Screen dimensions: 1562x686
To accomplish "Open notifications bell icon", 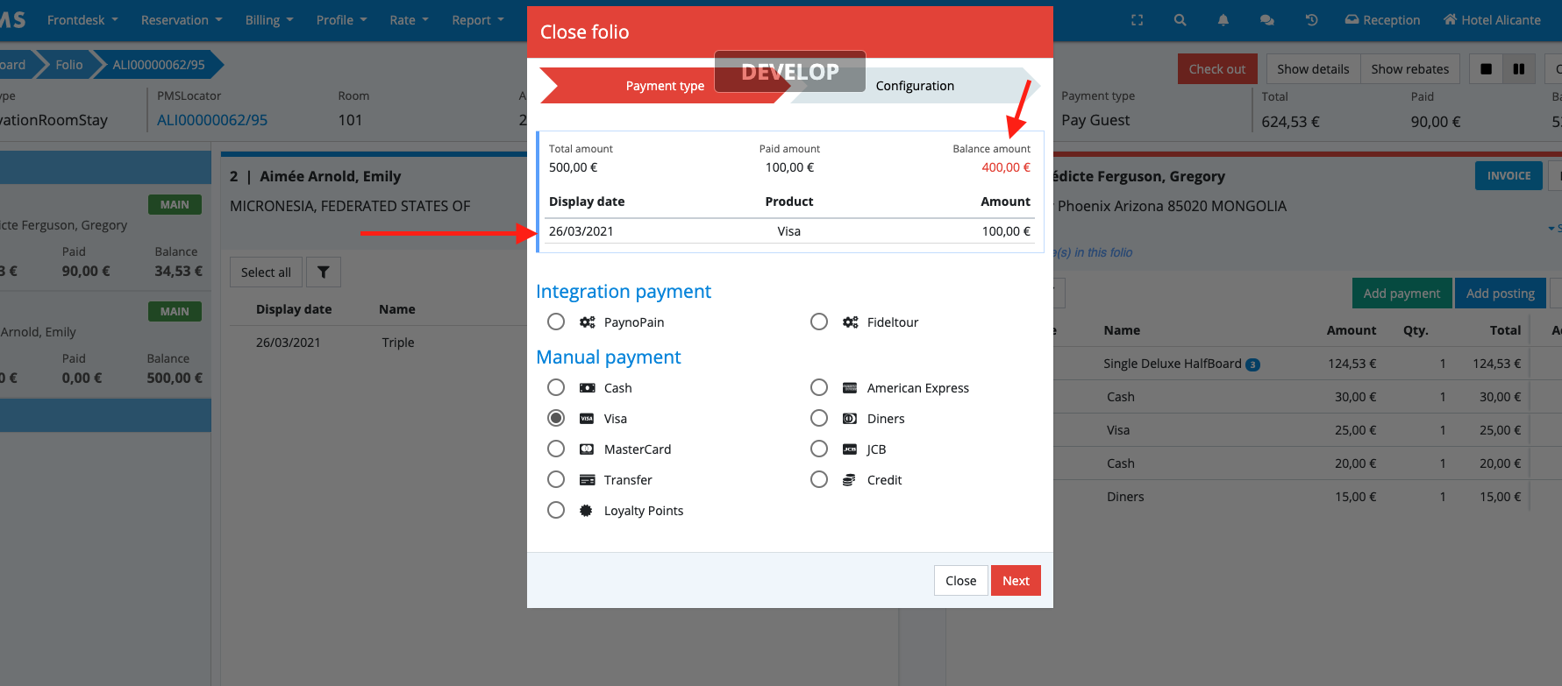I will [x=1223, y=20].
